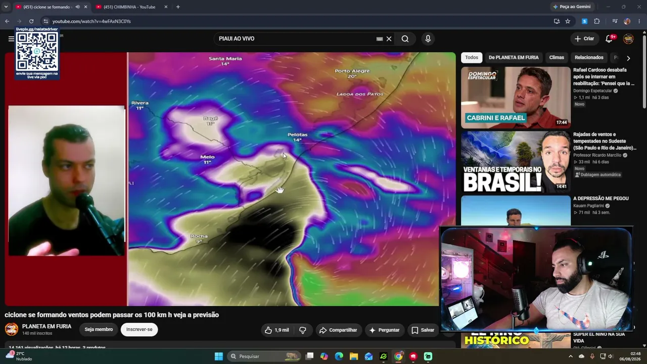
Task: Click the Seja membro button
Action: coord(99,330)
